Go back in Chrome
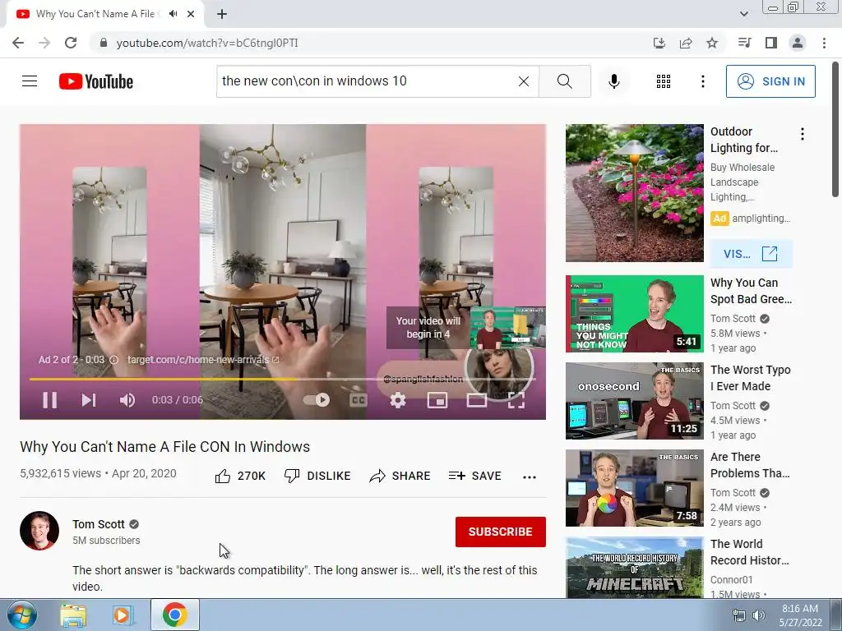The height and width of the screenshot is (631, 842). 18,43
